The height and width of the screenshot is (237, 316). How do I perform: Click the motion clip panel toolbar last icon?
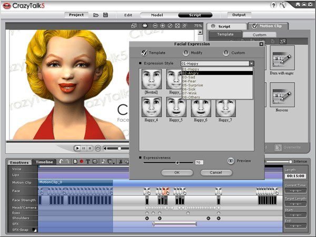282,42
